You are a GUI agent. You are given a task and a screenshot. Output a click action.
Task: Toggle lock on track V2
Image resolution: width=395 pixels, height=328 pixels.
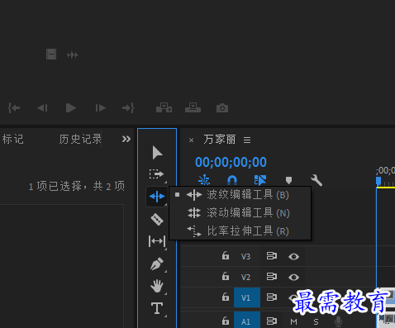pos(226,276)
